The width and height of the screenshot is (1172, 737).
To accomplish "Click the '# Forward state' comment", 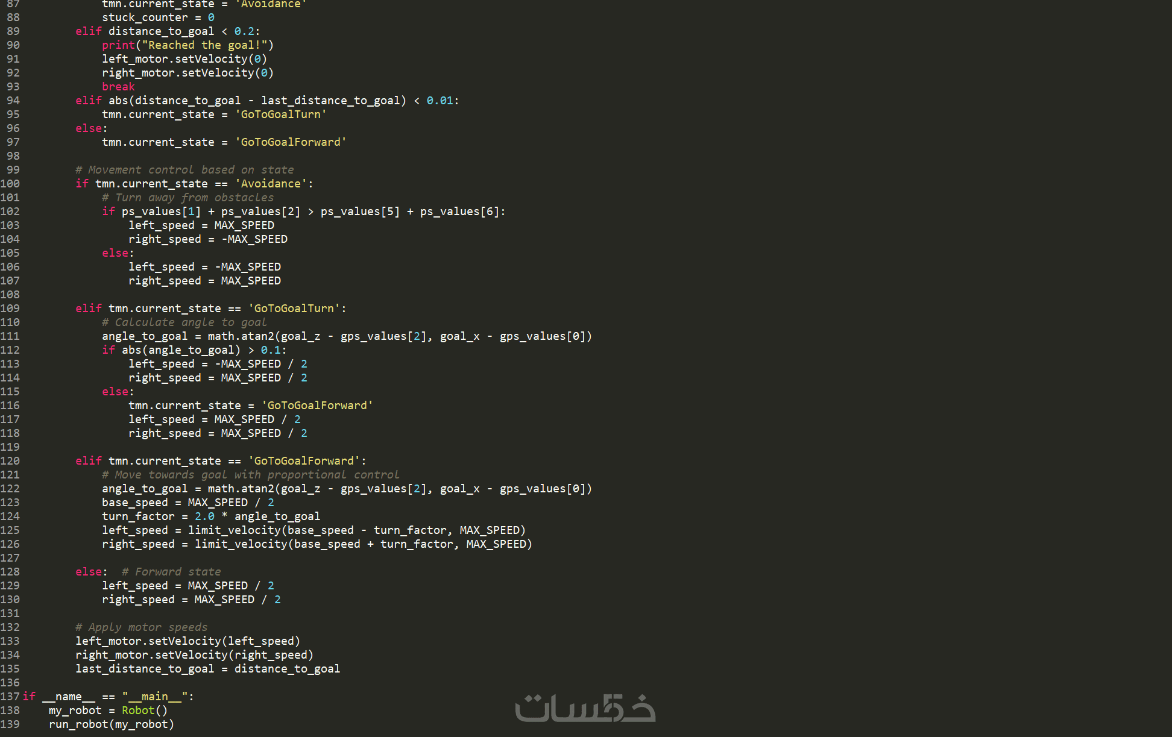I will [x=171, y=572].
